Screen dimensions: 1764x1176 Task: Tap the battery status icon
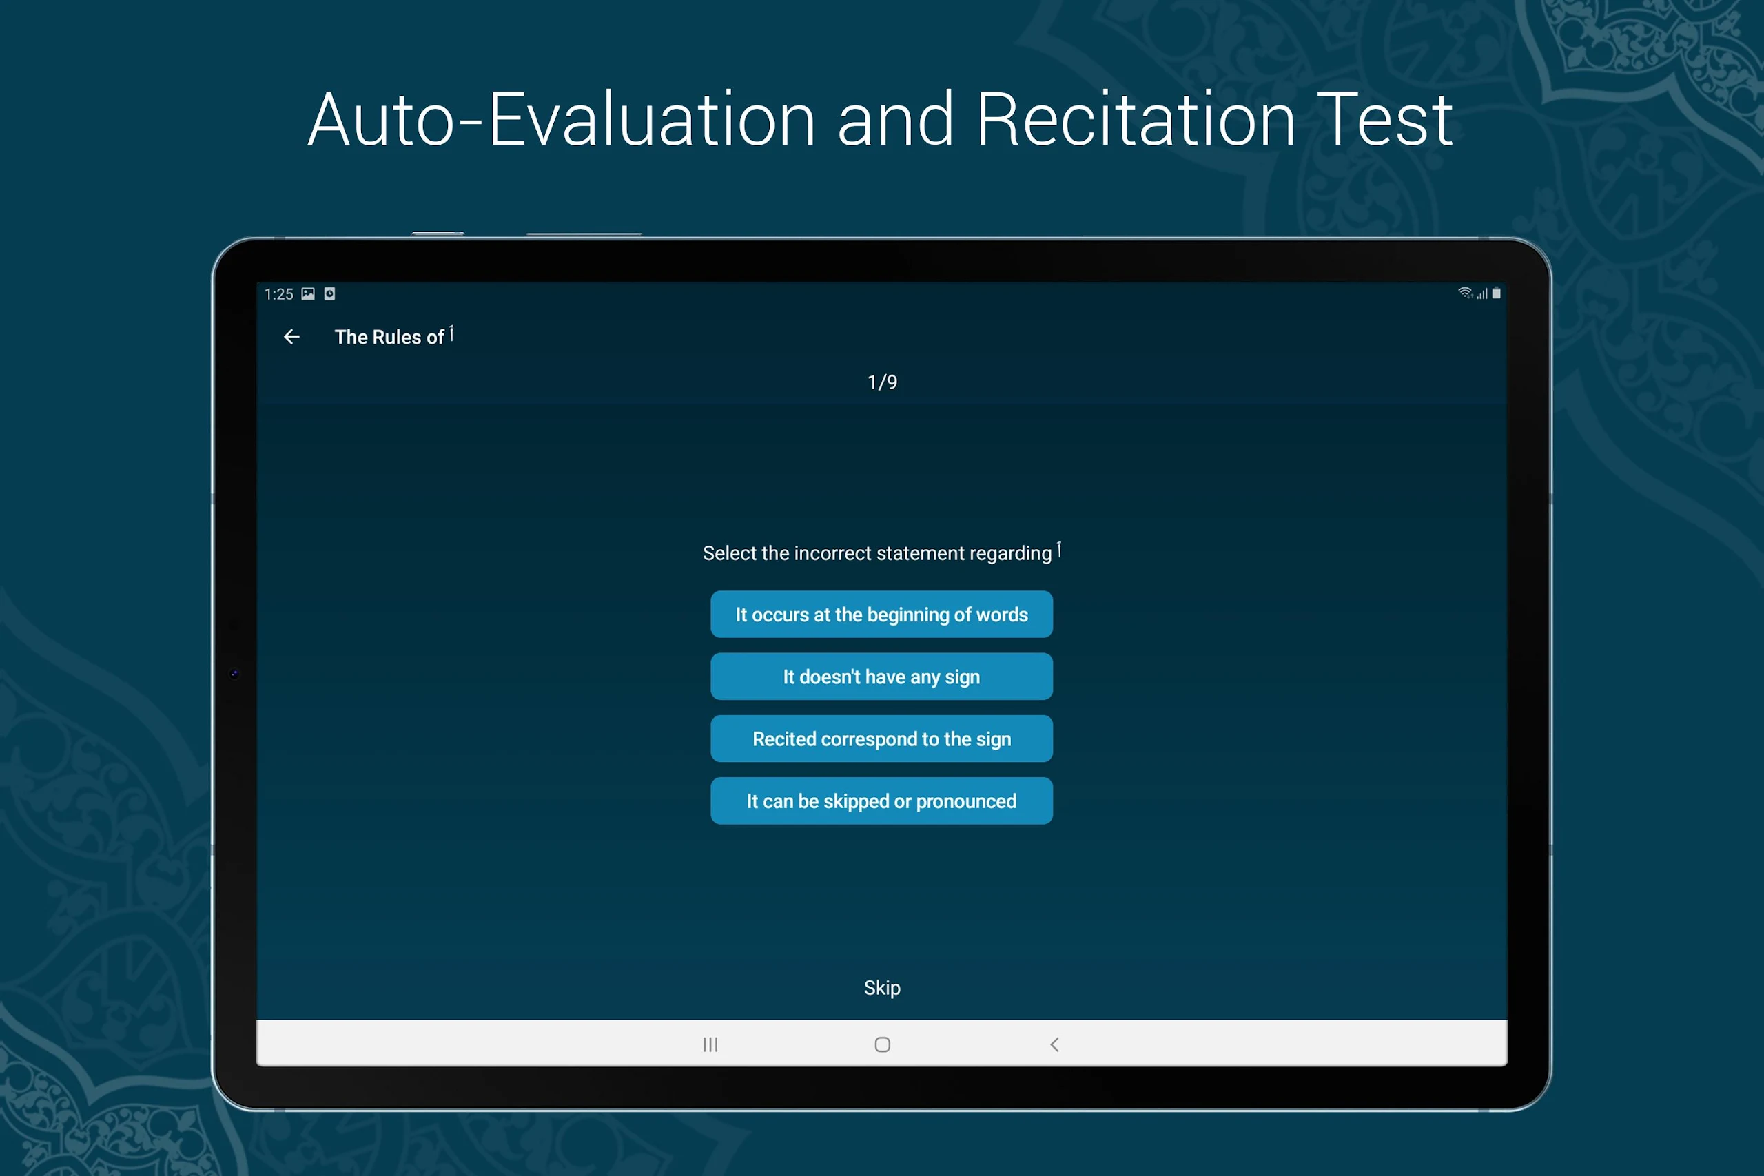tap(1496, 293)
